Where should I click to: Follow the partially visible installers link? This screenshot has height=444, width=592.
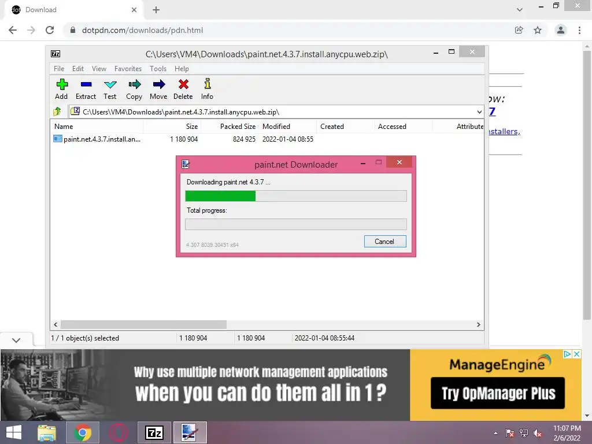[x=505, y=131]
